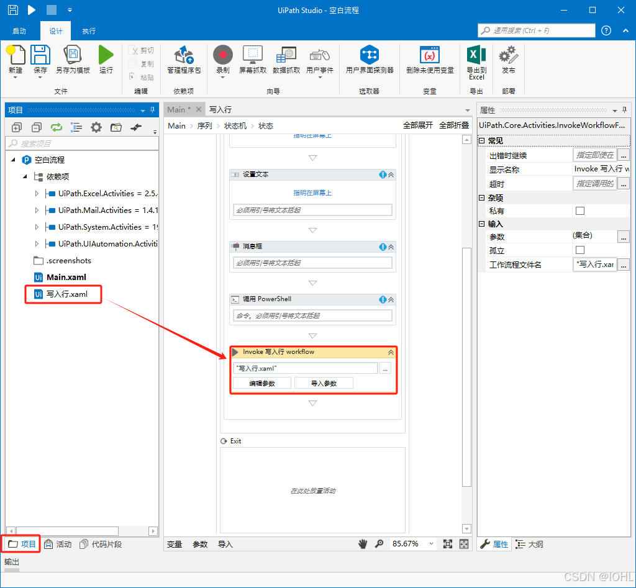This screenshot has width=636, height=588.
Task: Click 指明在屏幕上 link in 设置文本
Action: [312, 193]
